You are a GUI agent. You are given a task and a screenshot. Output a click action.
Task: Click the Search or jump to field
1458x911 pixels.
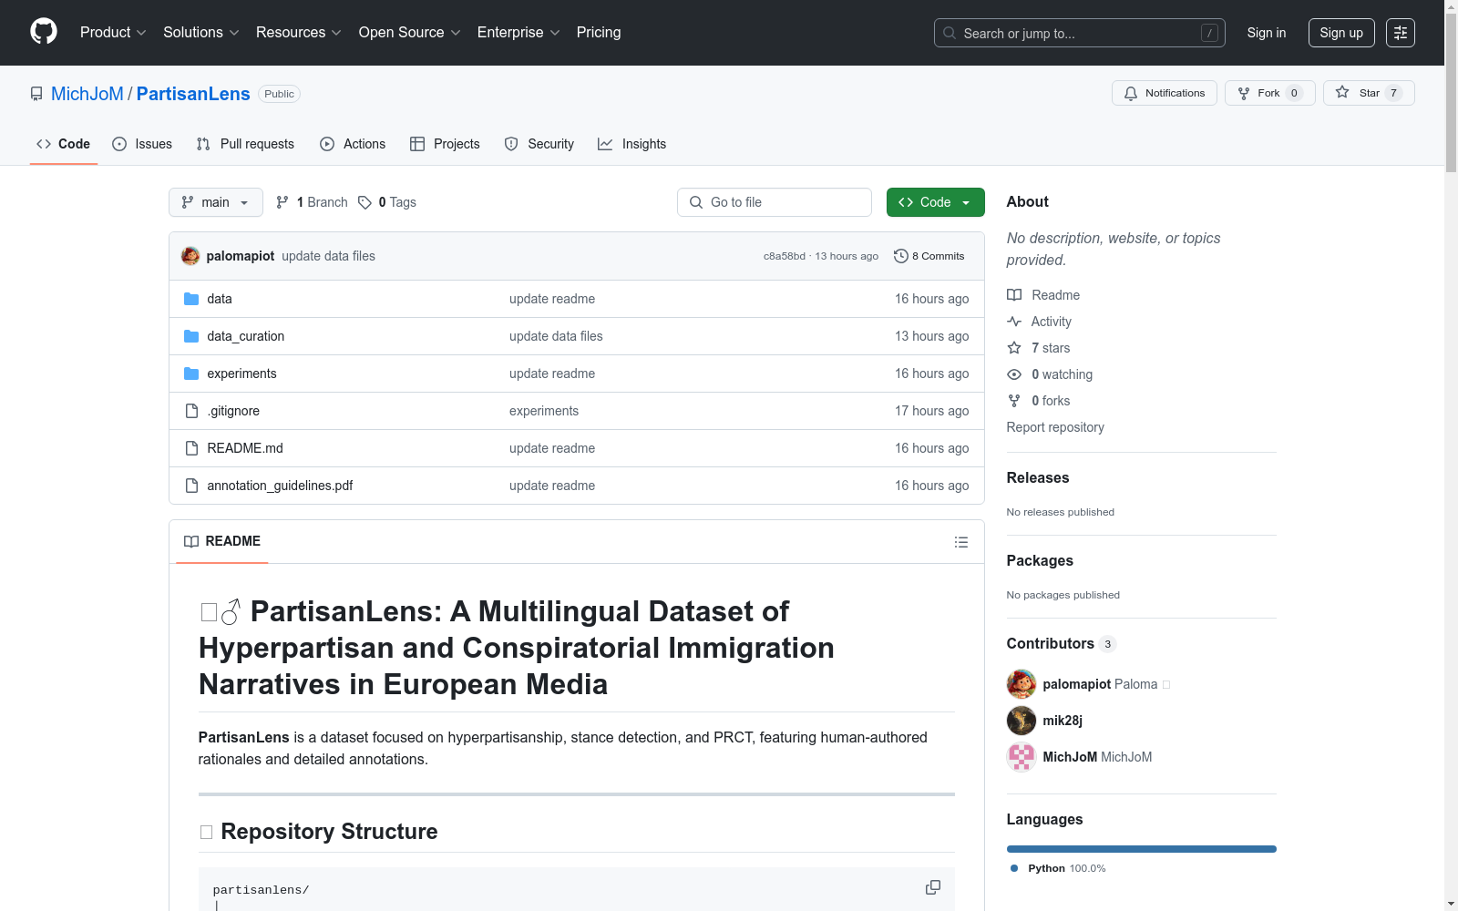coord(1080,33)
